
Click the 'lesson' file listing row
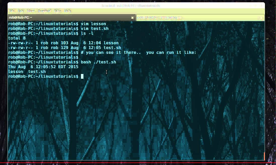pyautogui.click(x=63, y=43)
